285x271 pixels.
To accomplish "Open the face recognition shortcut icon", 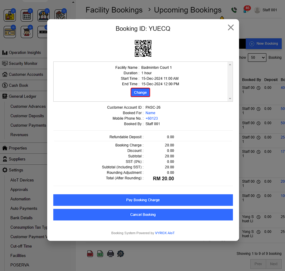I will point(27,32).
